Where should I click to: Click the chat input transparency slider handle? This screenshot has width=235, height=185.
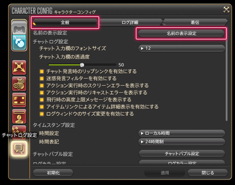(x=82, y=65)
